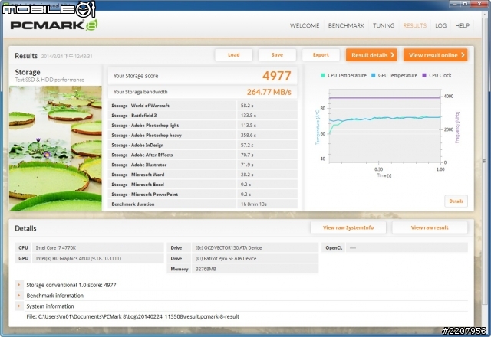Image resolution: width=491 pixels, height=337 pixels.
Task: Toggle GPU Temperature legend swatch
Action: [x=374, y=75]
